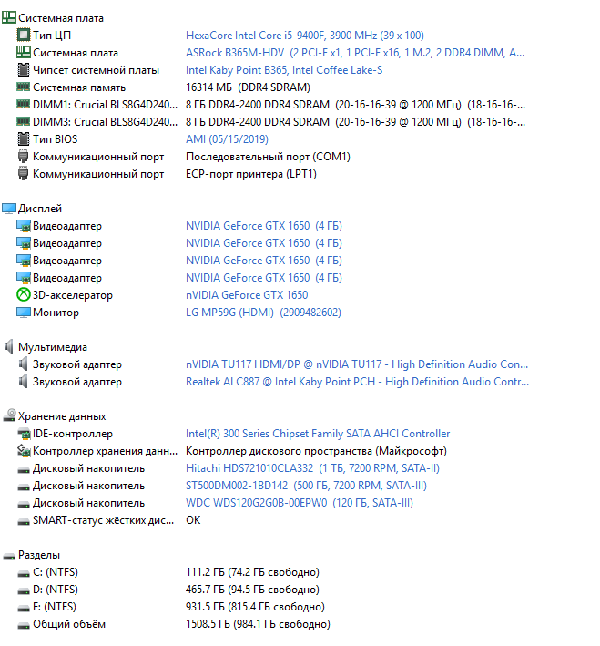Screen dimensions: 600x646
Task: Select the Дисплей section header text
Action: pos(40,209)
